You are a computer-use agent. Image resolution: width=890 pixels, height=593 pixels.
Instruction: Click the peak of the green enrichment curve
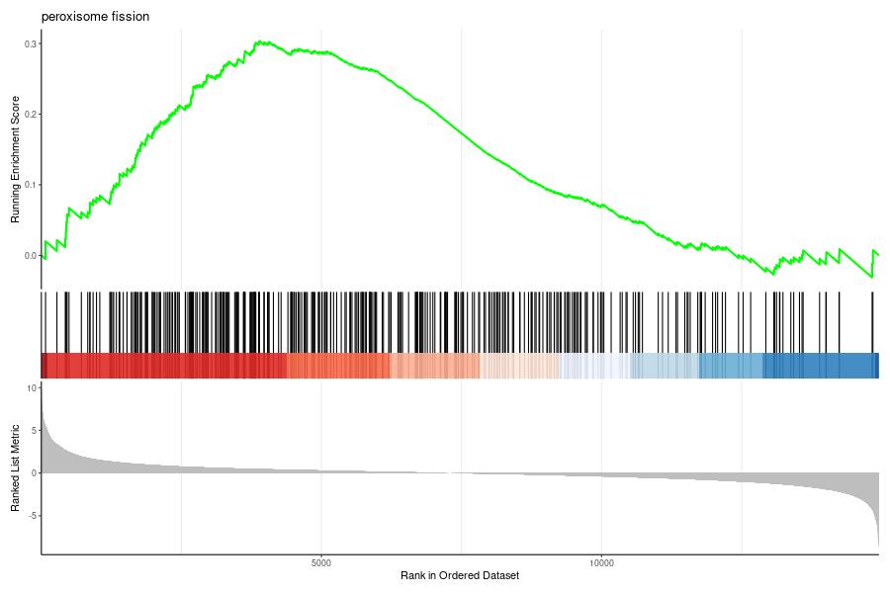[x=260, y=42]
